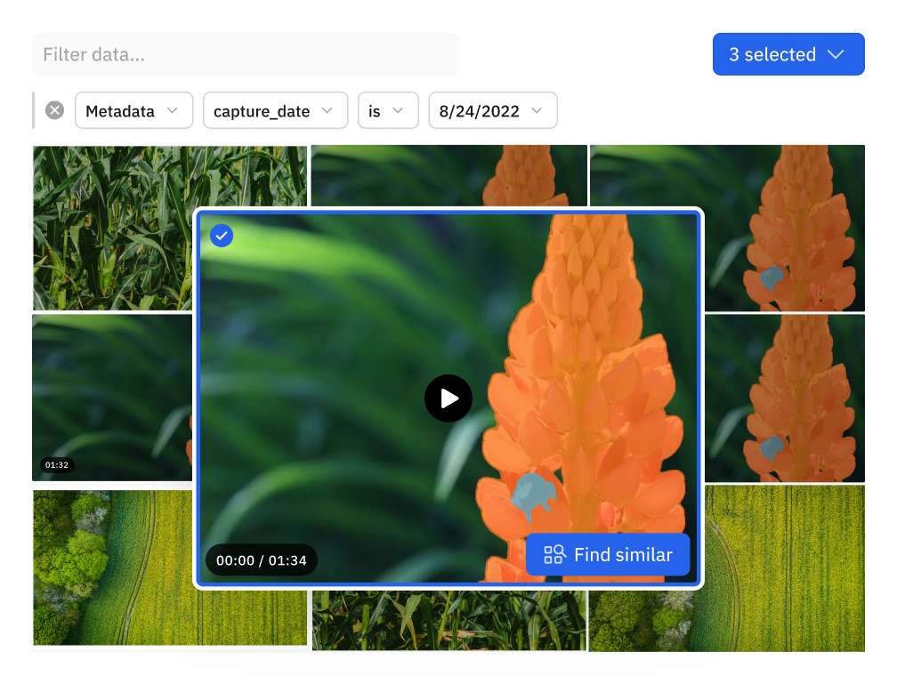This screenshot has width=897, height=684.
Task: Open the "is" operator dropdown
Action: click(388, 110)
